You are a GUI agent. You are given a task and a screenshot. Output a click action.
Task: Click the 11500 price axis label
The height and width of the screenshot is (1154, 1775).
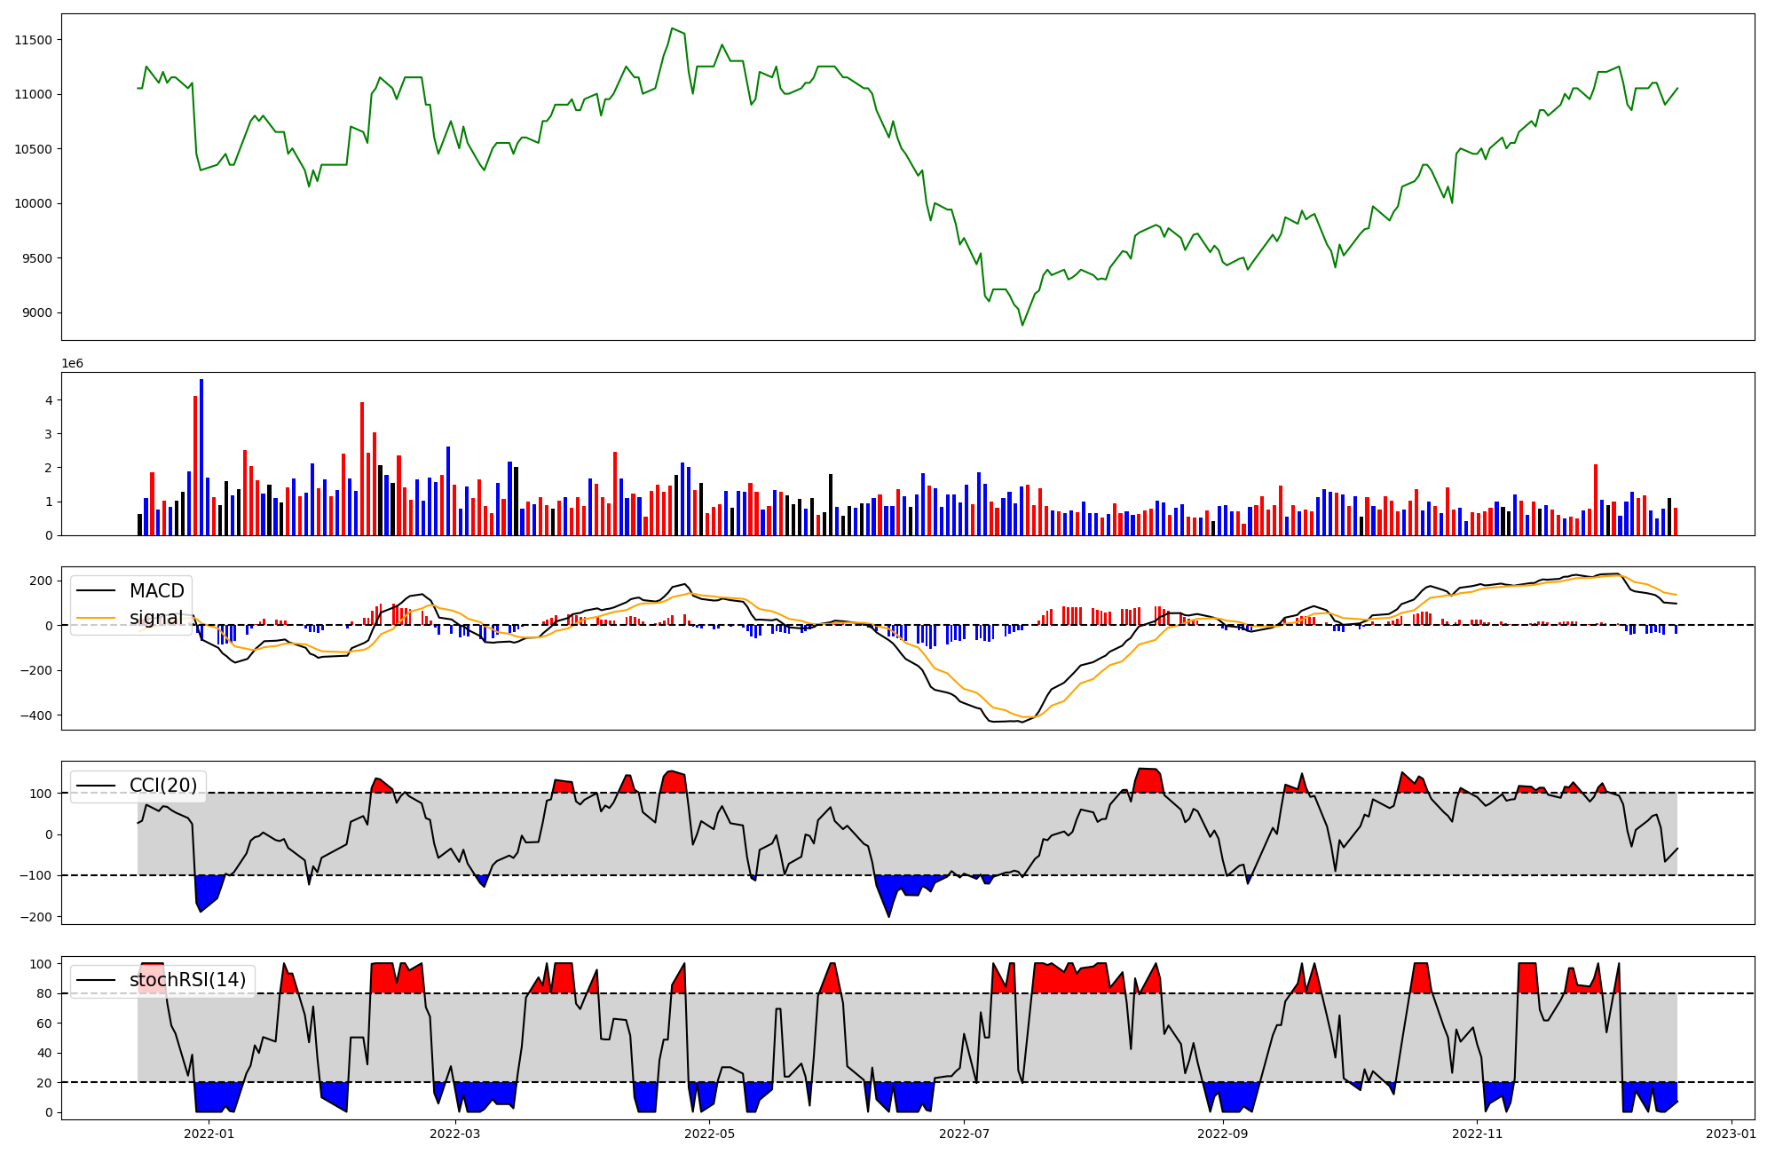pos(33,40)
